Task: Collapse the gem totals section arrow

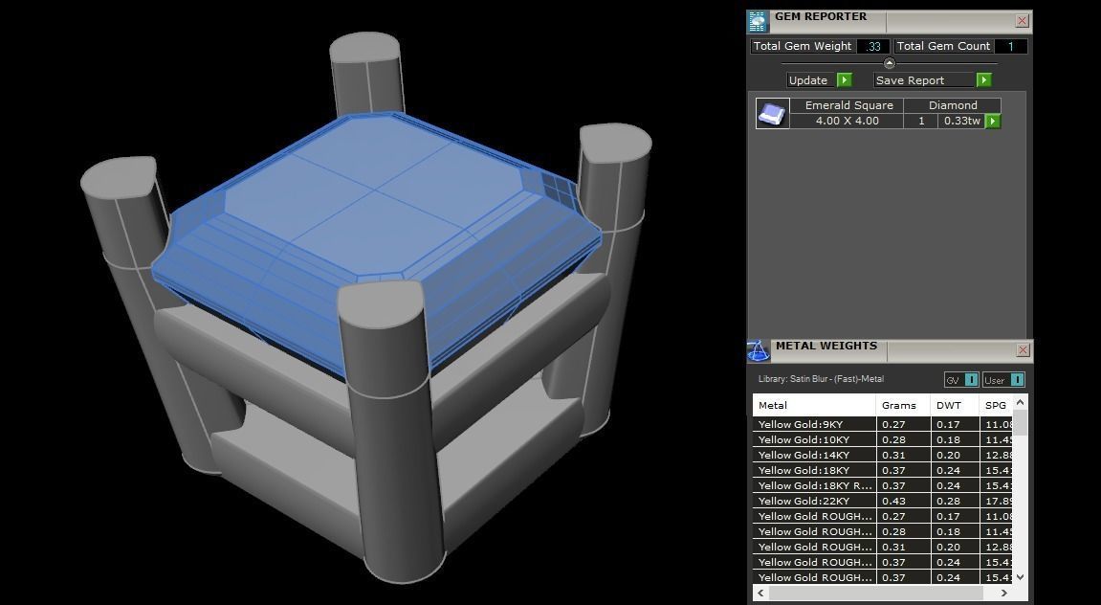Action: tap(889, 63)
